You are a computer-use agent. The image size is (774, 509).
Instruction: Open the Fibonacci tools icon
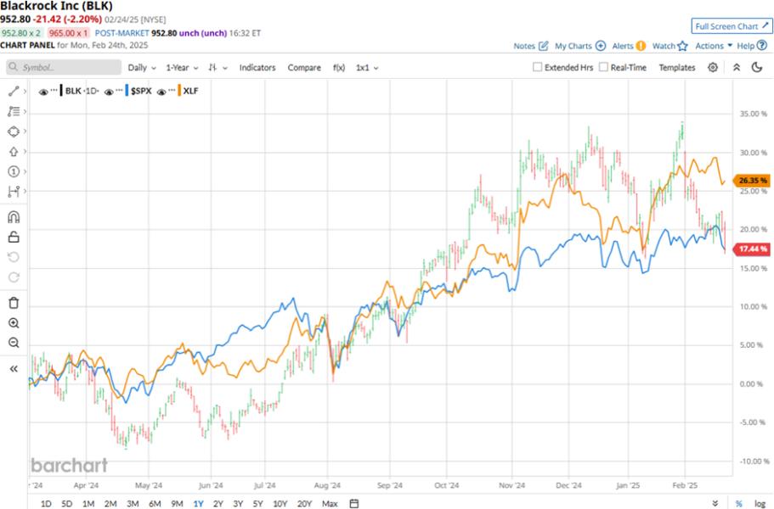[x=14, y=112]
